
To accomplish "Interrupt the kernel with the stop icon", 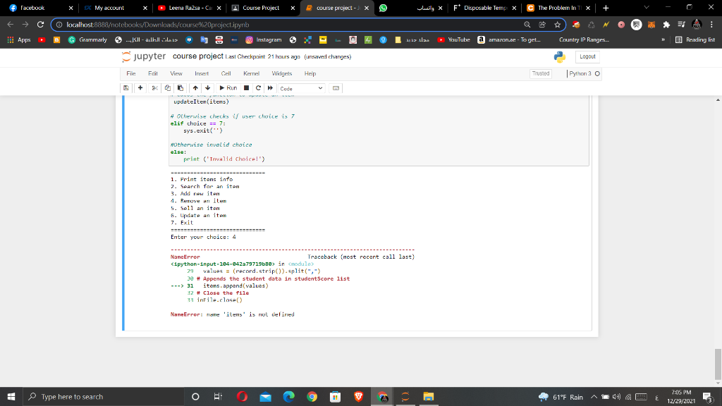I will pos(246,88).
